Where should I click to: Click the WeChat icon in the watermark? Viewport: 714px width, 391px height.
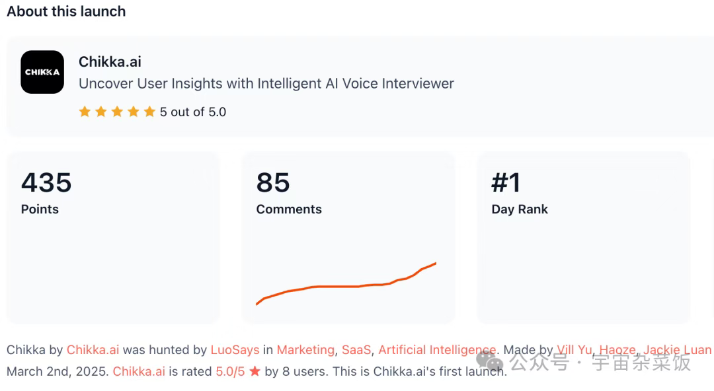[489, 361]
